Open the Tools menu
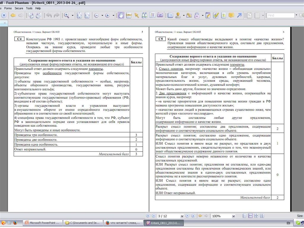This screenshot has width=304, height=228. pos(29,8)
